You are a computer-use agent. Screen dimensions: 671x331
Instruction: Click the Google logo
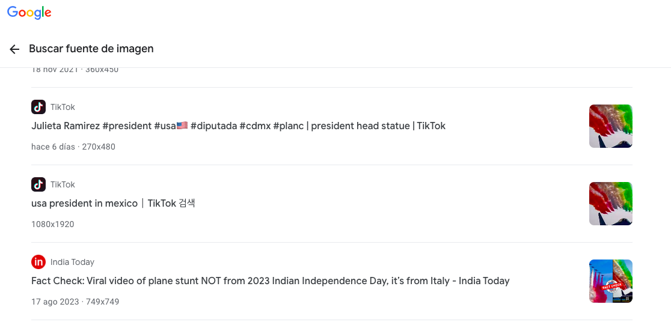[x=29, y=13]
